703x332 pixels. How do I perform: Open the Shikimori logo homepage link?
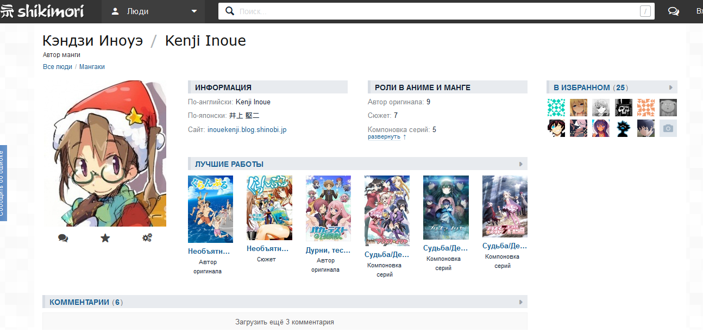[42, 11]
